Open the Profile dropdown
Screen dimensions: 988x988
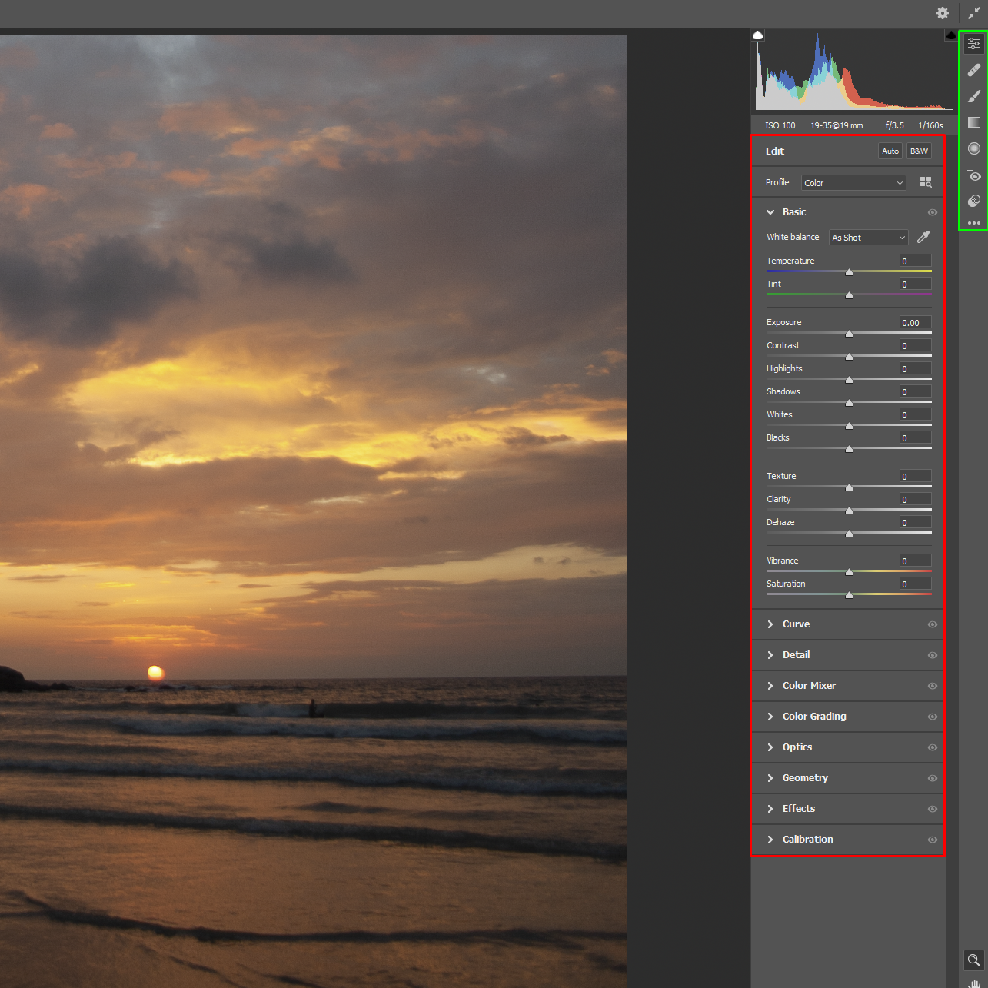click(x=853, y=182)
